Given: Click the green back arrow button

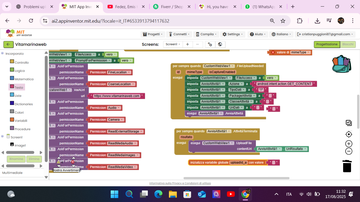Looking at the screenshot, I should pyautogui.click(x=8, y=44).
